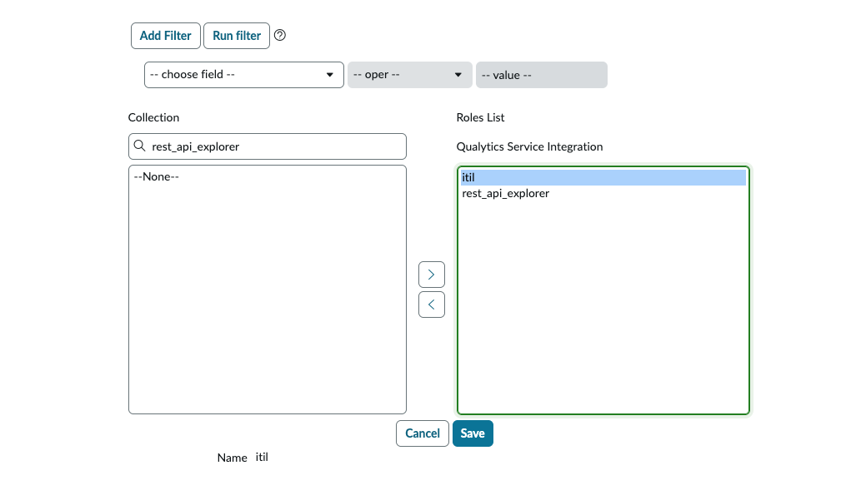Screen dimensions: 851x500
Task: Click the '-- value --' filter field
Action: click(x=541, y=75)
